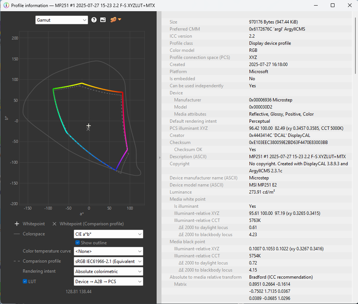Open the Device → A2B → PCS dropdown
Viewport: 358px width, 304px height.
click(108, 282)
